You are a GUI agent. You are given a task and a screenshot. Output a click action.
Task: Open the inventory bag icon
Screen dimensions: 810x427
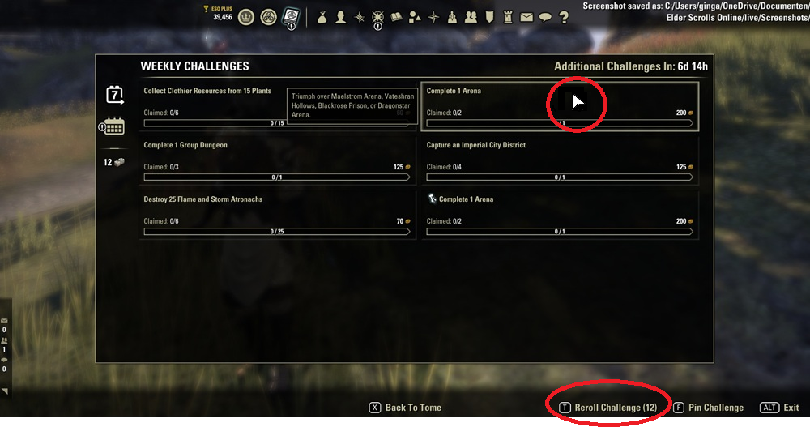[x=322, y=18]
